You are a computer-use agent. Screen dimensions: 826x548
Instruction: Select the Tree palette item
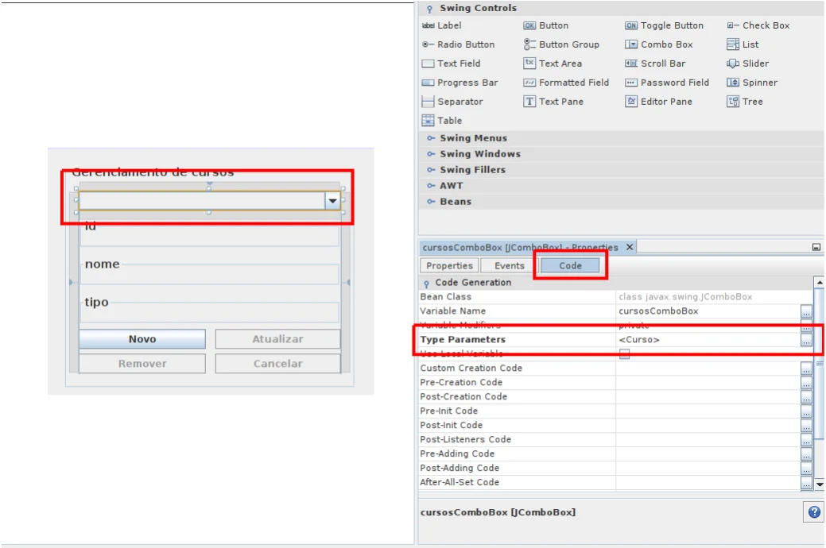click(745, 101)
